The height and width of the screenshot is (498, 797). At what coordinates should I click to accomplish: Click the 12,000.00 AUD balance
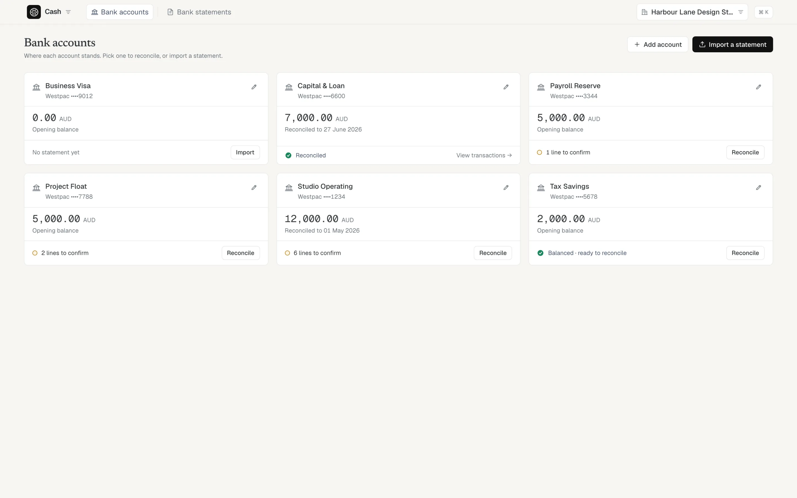(x=319, y=219)
